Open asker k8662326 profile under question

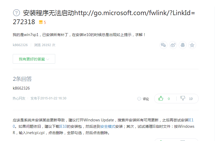coord(20,45)
